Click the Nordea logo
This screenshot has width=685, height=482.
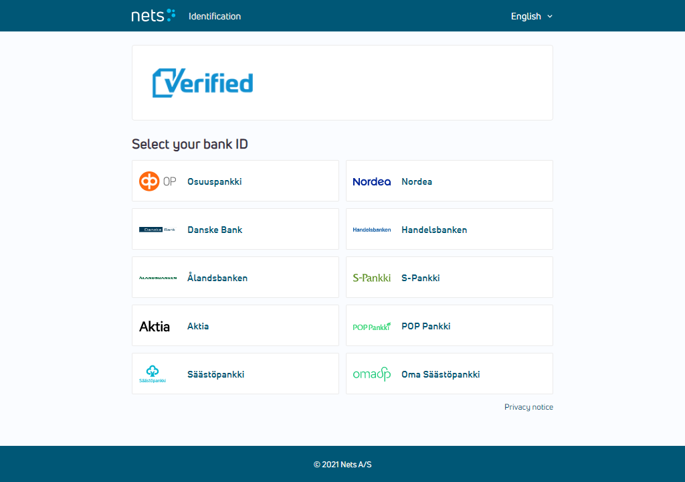pyautogui.click(x=372, y=181)
